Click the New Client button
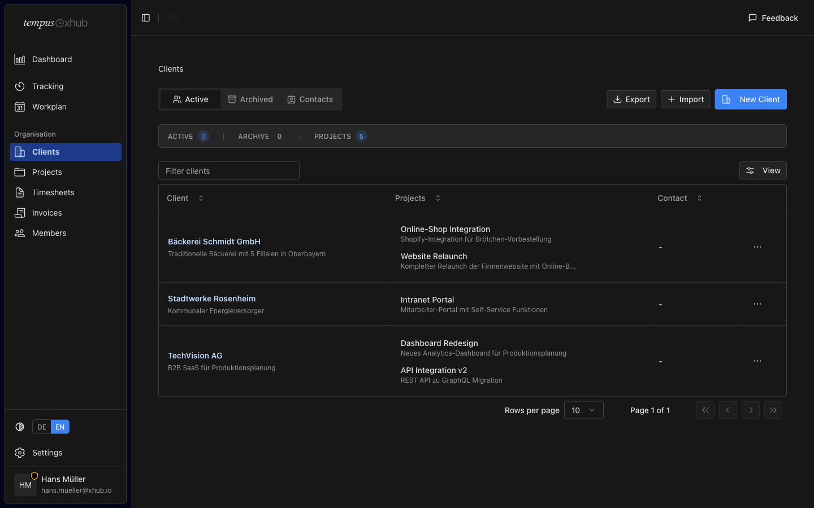Screen dimensions: 814x508 [x=750, y=99]
